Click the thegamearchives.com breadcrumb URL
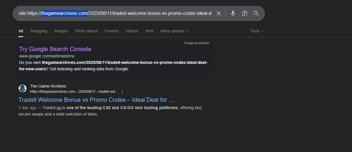The width and height of the screenshot is (352, 152). click(74, 92)
